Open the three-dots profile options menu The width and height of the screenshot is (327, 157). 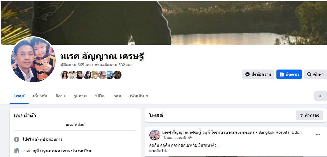click(x=320, y=96)
